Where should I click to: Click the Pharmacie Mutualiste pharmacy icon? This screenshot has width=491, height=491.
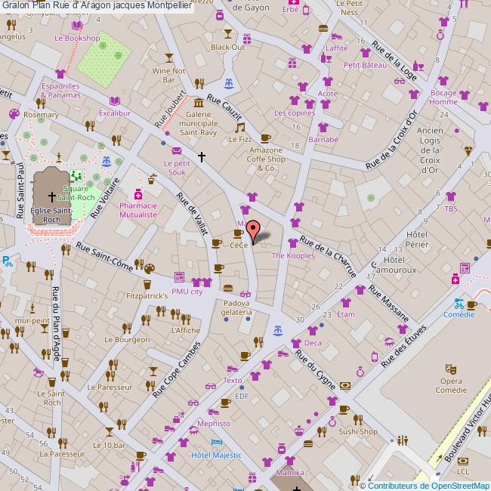coord(137,193)
